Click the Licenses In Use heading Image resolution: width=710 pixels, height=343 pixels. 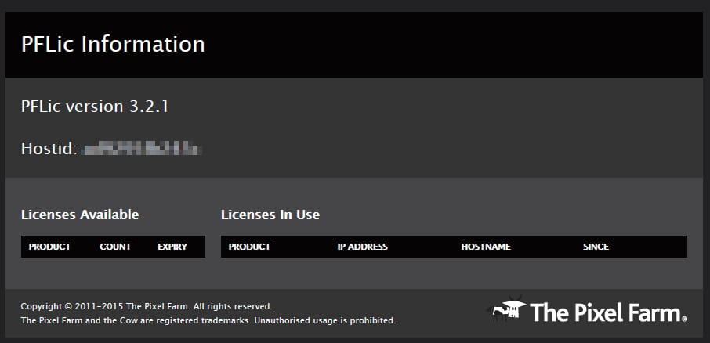270,215
